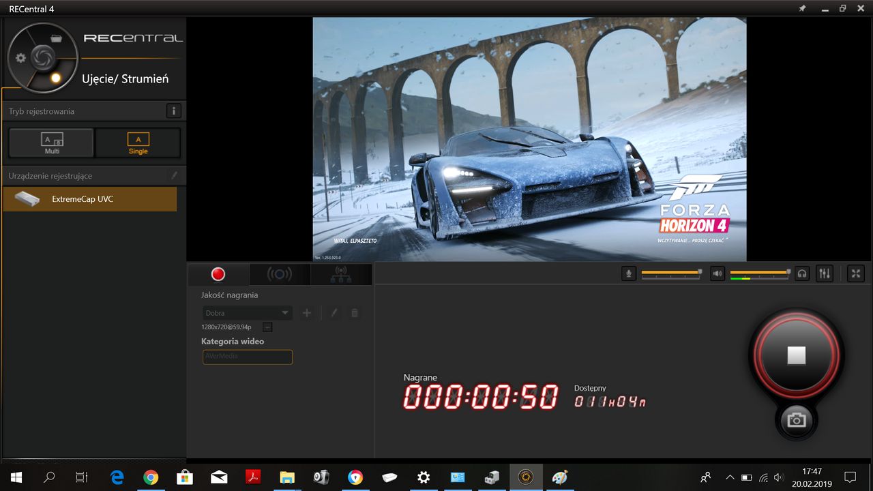Take a snapshot with the camera button
The width and height of the screenshot is (873, 491).
click(796, 420)
